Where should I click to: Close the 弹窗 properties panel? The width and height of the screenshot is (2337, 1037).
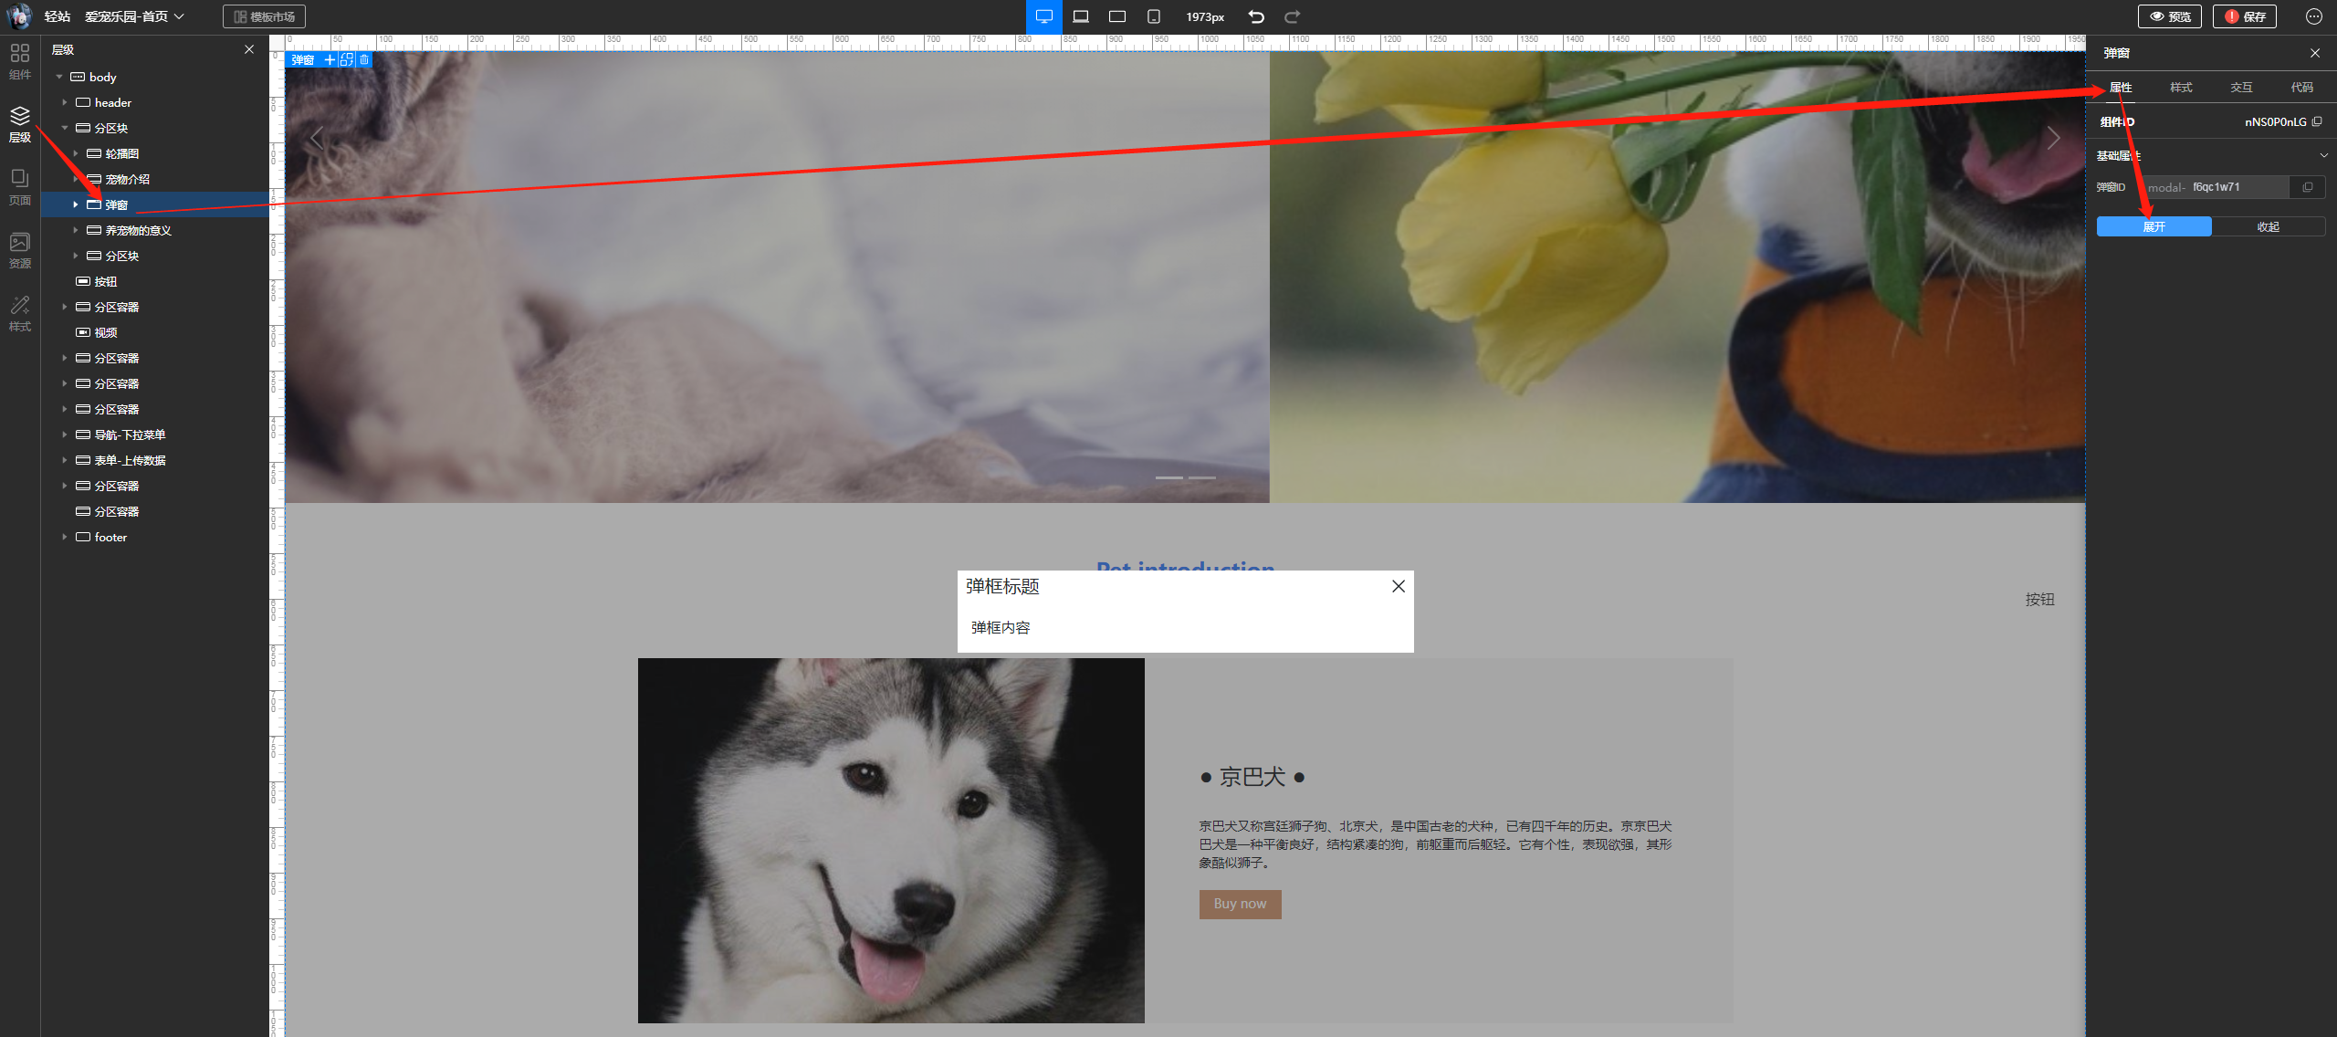coord(2315,53)
